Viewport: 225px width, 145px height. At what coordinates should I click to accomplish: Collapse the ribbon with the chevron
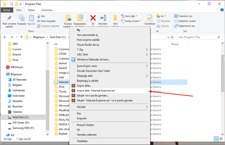(x=217, y=10)
